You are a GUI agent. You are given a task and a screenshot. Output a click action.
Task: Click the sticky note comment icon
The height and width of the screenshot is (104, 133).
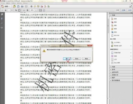(x=35, y=6)
